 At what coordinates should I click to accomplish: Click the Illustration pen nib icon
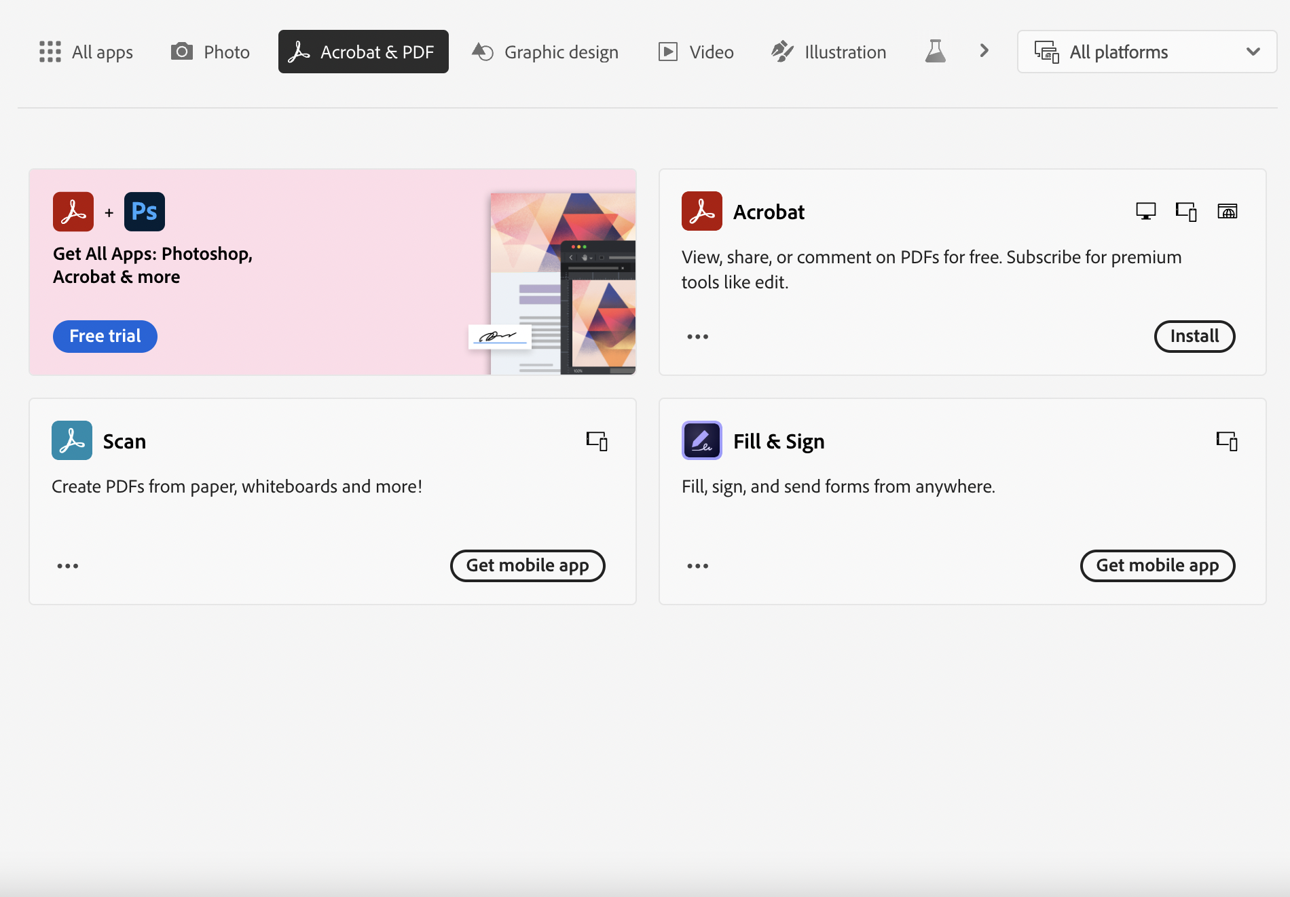point(782,52)
